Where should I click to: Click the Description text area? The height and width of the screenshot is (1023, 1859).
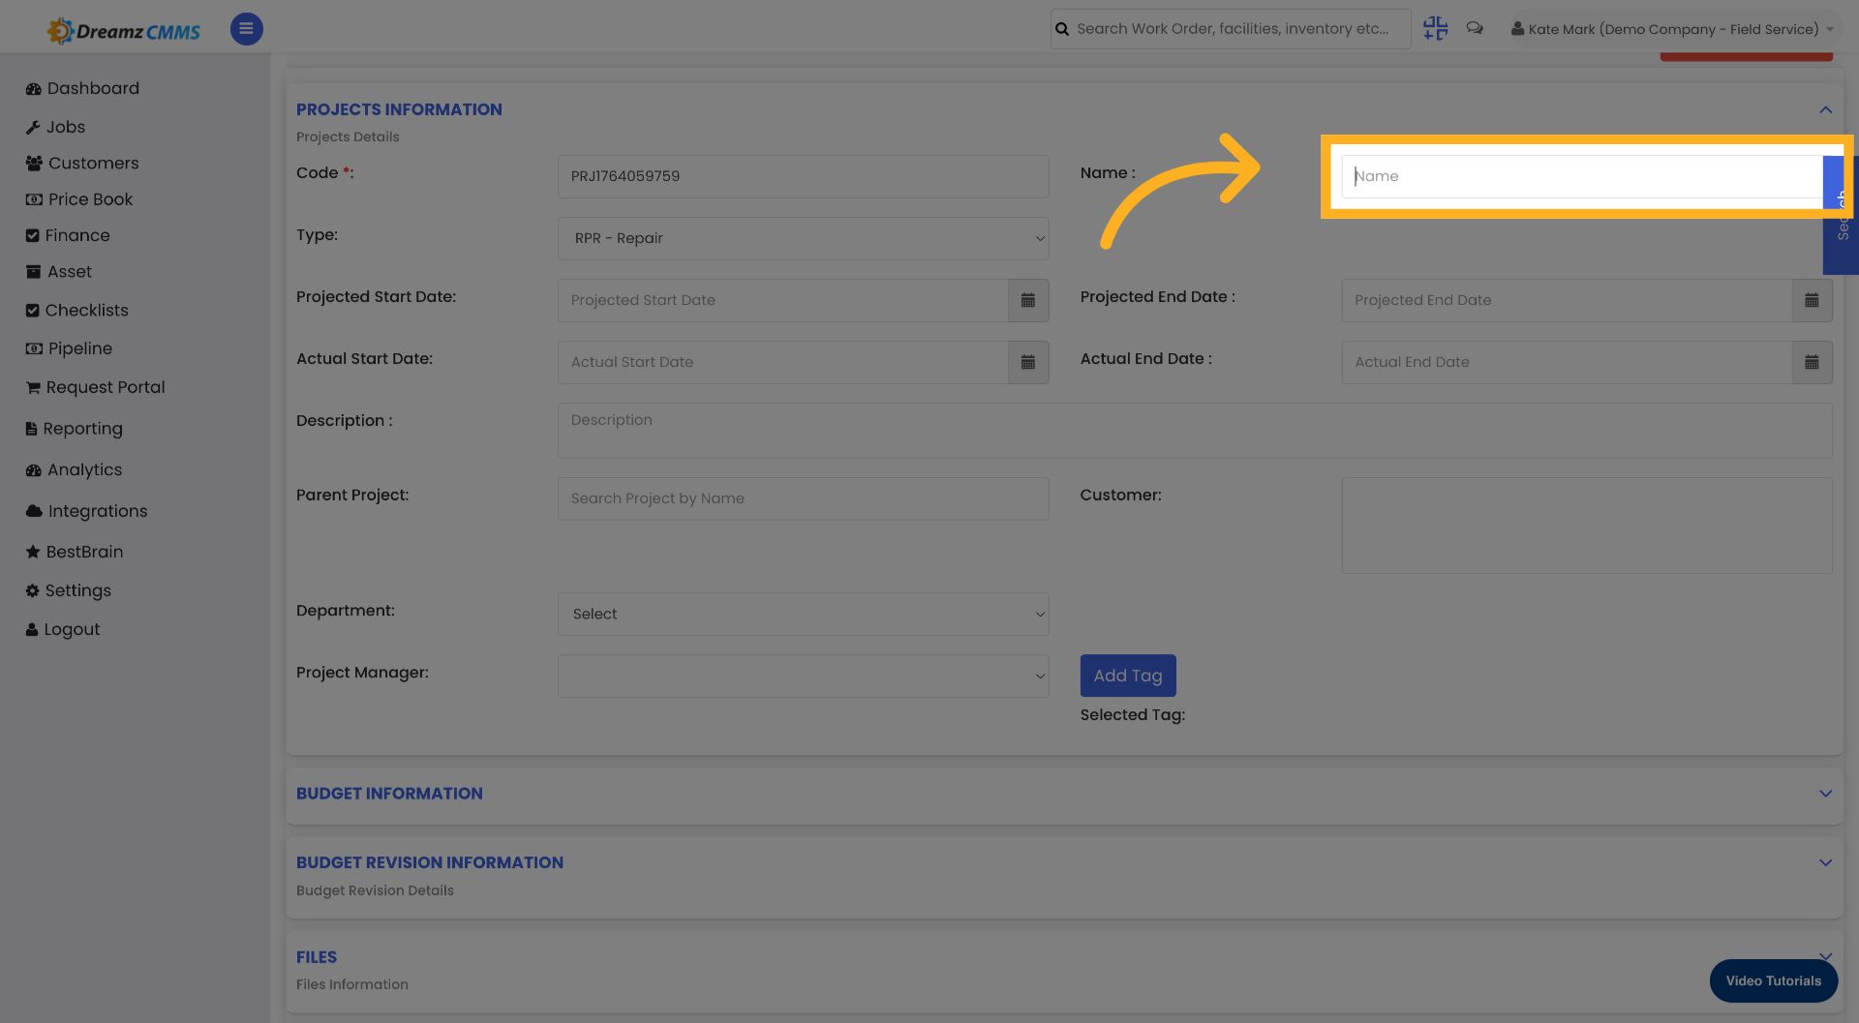point(1195,431)
